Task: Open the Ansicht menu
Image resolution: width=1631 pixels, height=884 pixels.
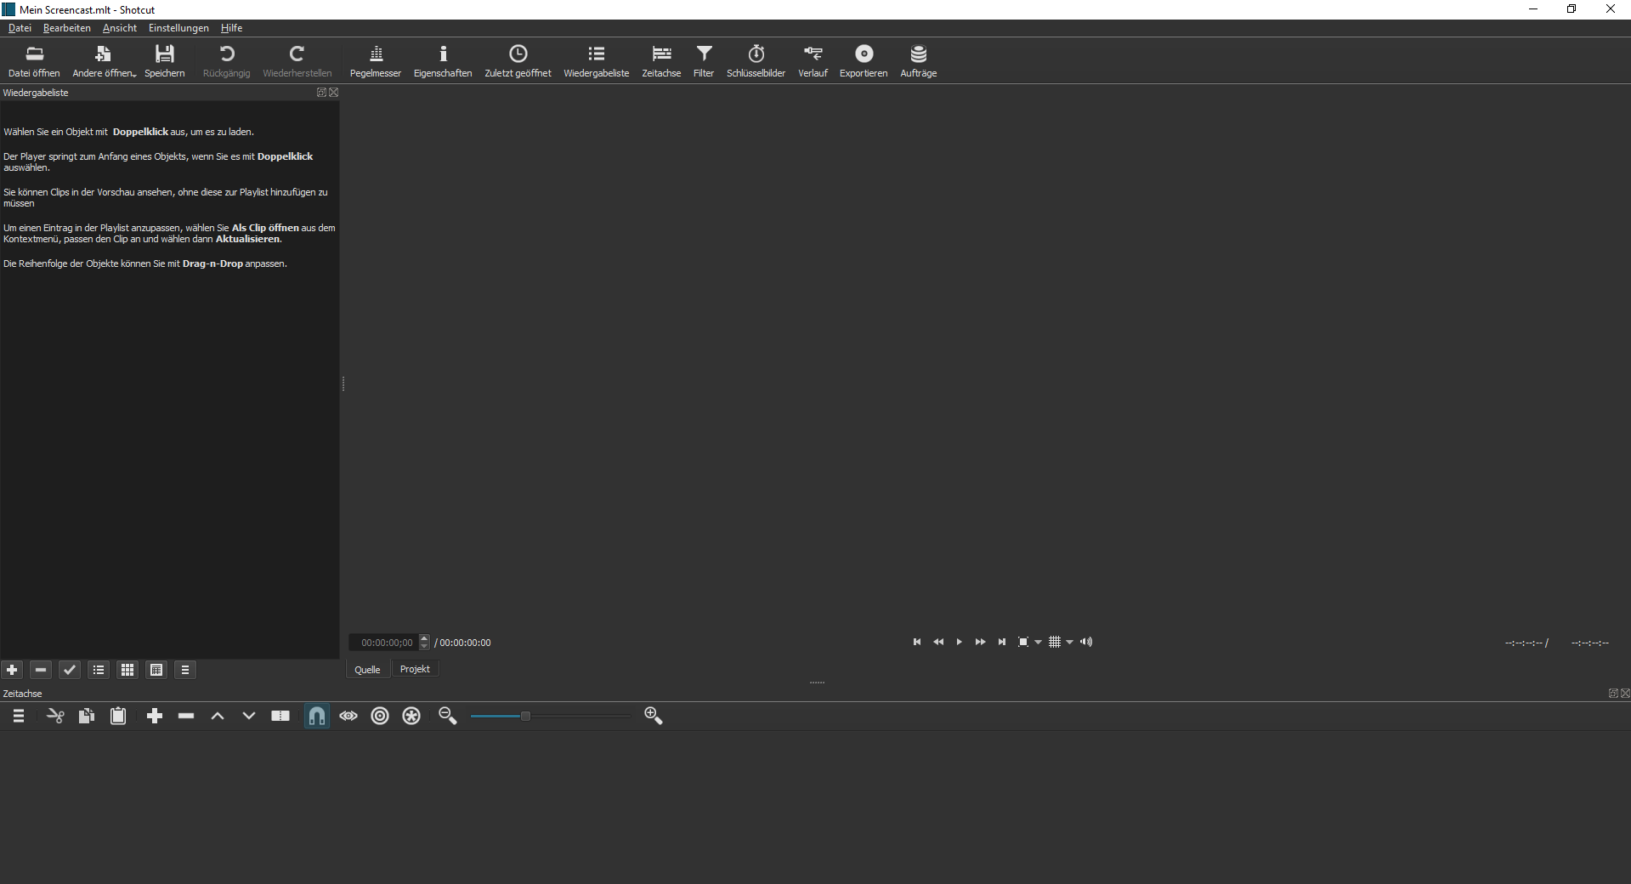Action: 120,28
